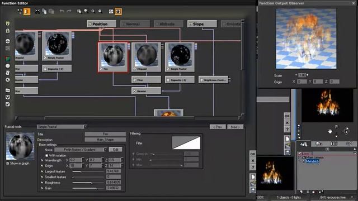Expand the Main camera tree item
The image size is (358, 201).
tap(300, 157)
